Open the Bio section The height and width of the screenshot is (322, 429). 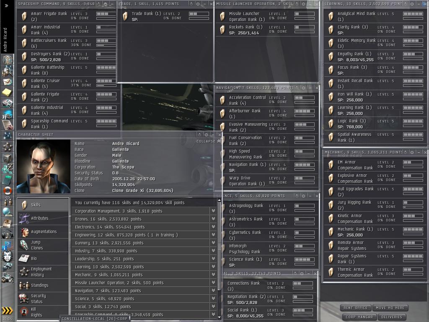click(43, 258)
